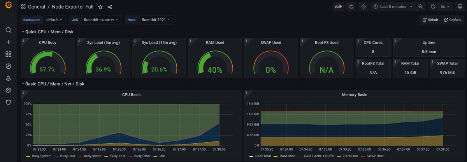Open the Uptime panel title menu
This screenshot has width=467, height=162.
click(x=429, y=42)
